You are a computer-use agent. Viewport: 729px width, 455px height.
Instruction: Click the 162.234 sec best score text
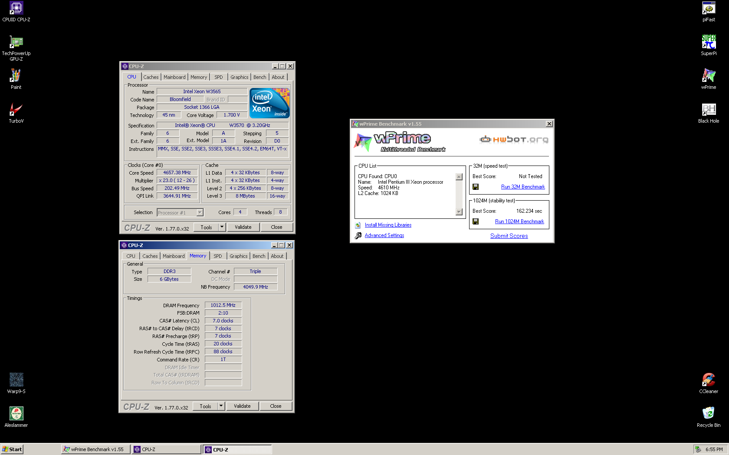pyautogui.click(x=529, y=211)
